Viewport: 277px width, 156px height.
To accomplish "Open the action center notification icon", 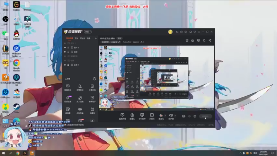I will (x=272, y=153).
